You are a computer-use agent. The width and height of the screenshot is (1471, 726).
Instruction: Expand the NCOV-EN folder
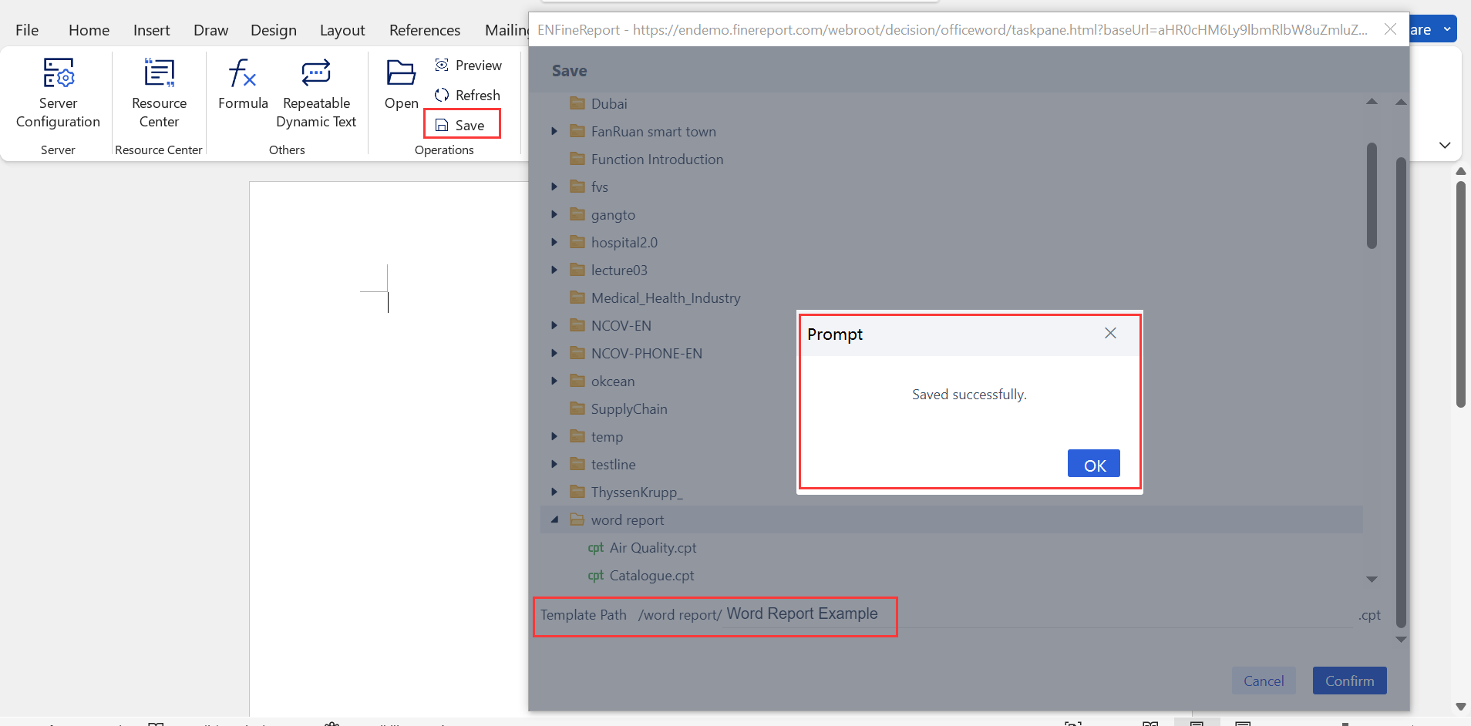pos(556,325)
